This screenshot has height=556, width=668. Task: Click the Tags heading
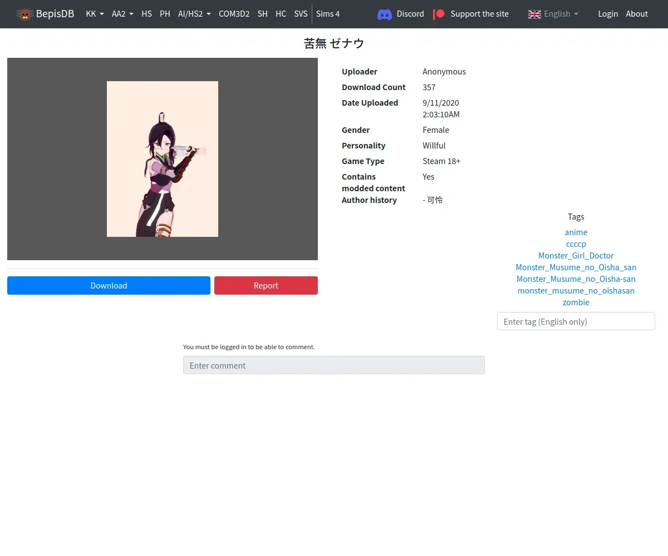576,217
